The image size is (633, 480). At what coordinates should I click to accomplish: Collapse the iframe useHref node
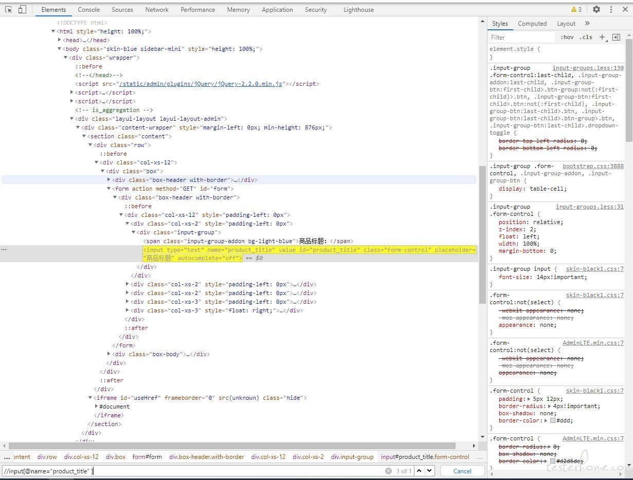(91, 398)
